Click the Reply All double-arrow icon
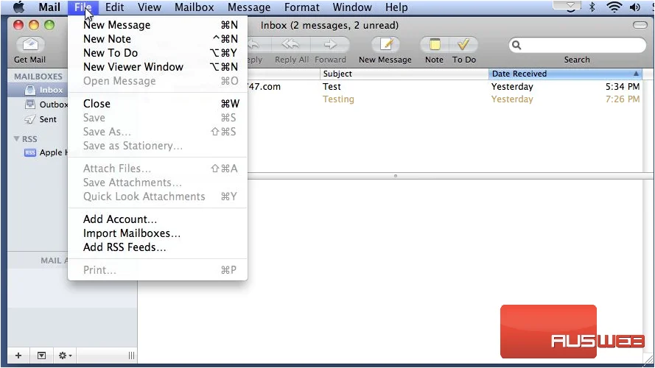 291,44
